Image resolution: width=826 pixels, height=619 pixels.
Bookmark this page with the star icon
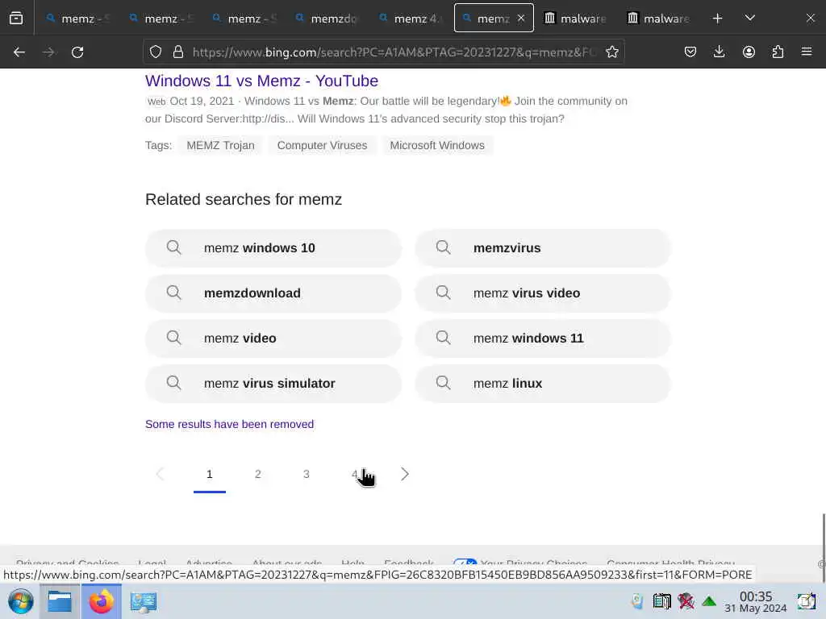pos(611,52)
